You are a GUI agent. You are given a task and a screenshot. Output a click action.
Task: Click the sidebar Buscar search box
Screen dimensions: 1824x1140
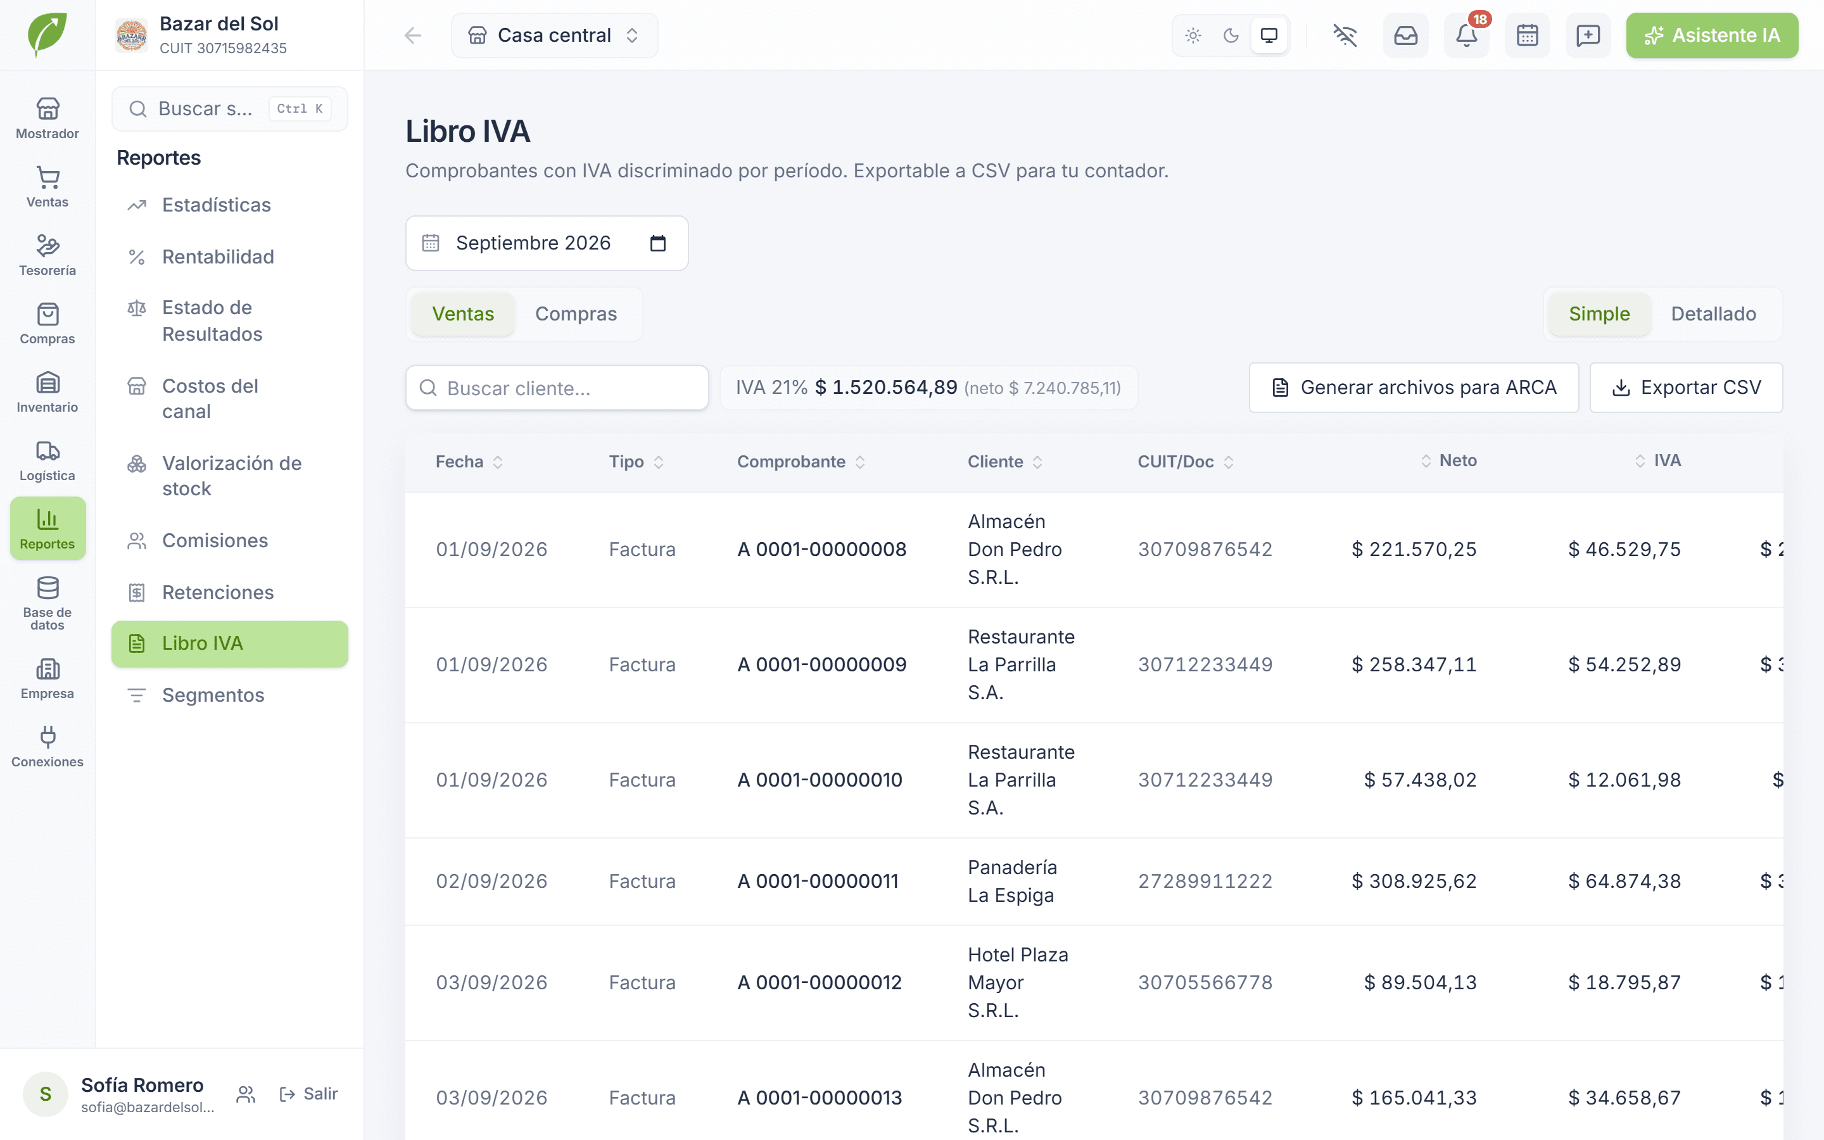[x=229, y=108]
